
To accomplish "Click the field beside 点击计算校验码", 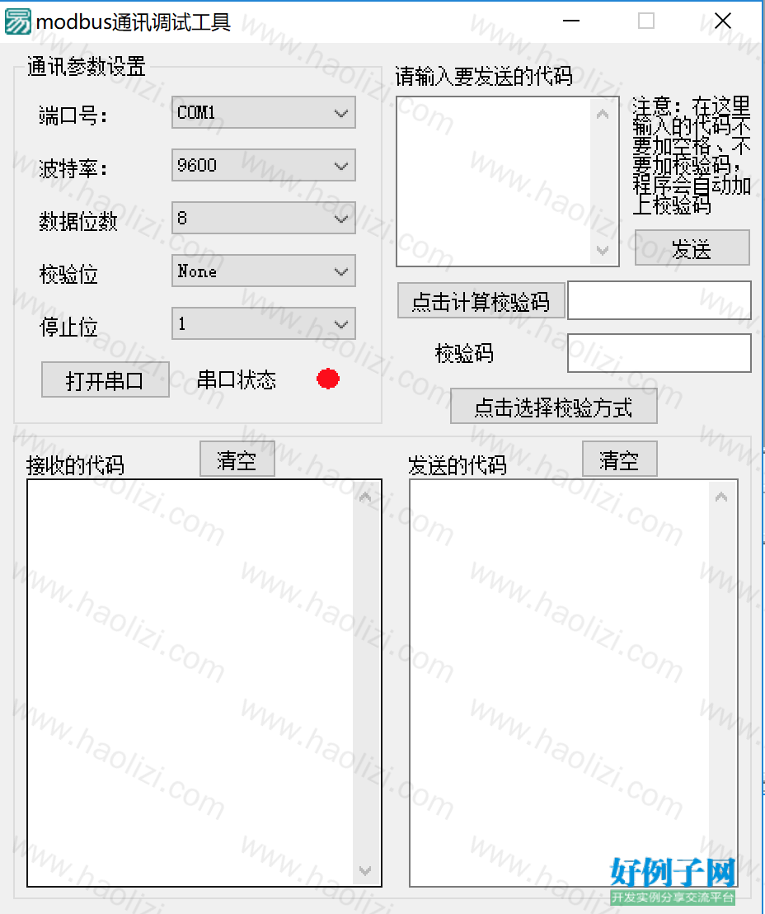I will pyautogui.click(x=659, y=301).
